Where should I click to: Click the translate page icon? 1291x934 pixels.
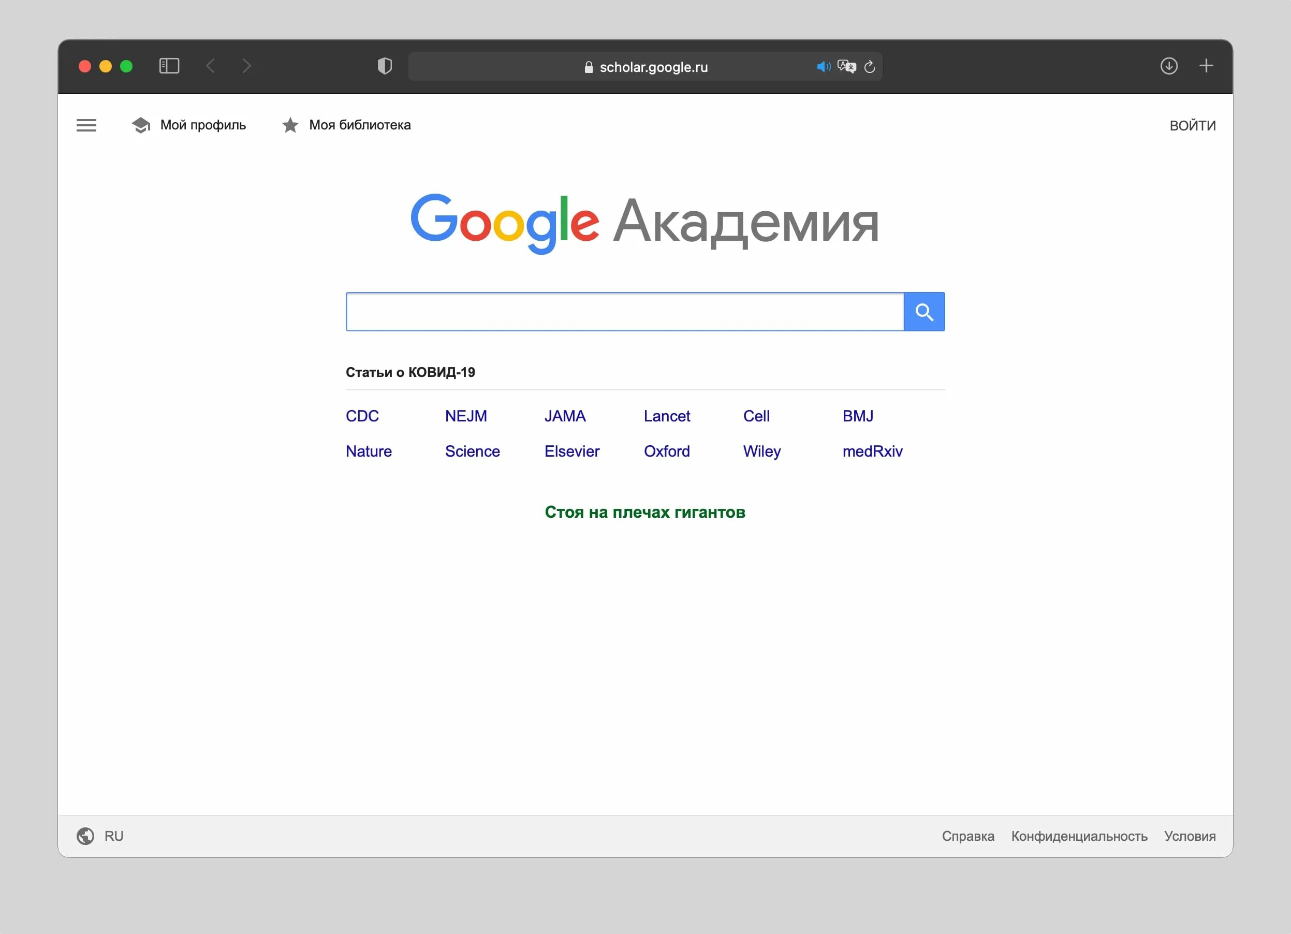coord(846,67)
